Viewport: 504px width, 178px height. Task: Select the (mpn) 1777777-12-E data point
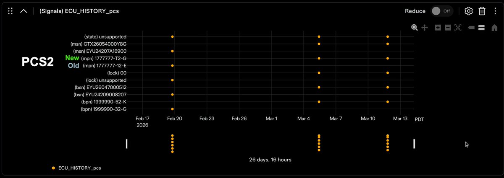click(x=173, y=66)
